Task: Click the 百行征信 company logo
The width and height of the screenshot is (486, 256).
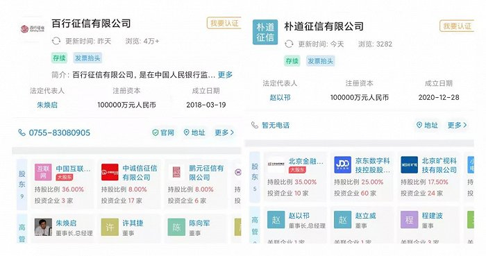Action: click(33, 29)
